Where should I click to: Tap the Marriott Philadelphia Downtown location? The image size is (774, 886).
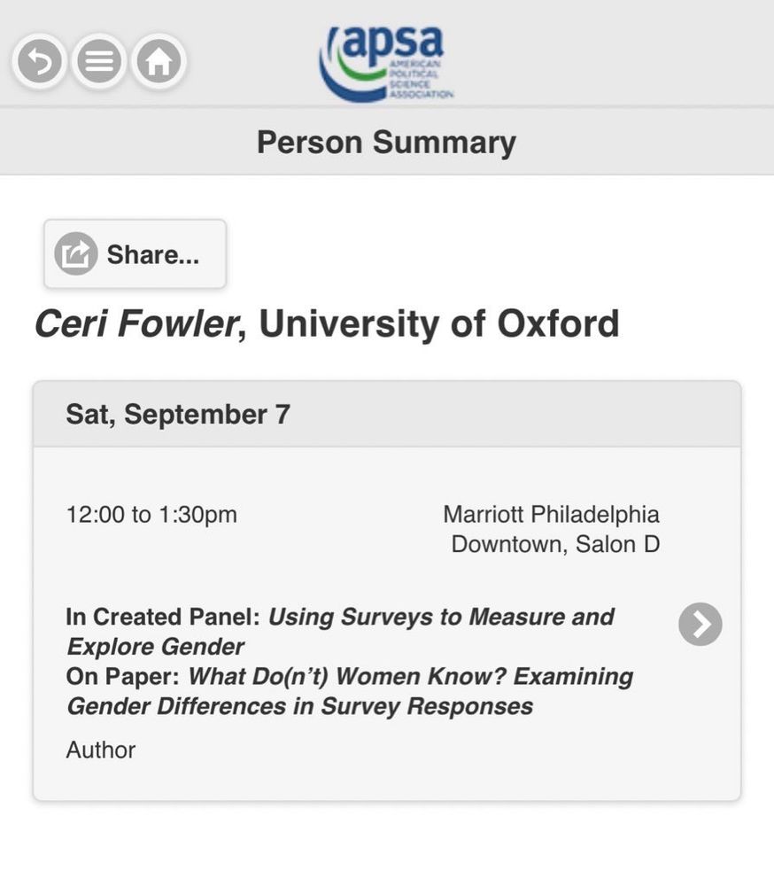pyautogui.click(x=551, y=514)
